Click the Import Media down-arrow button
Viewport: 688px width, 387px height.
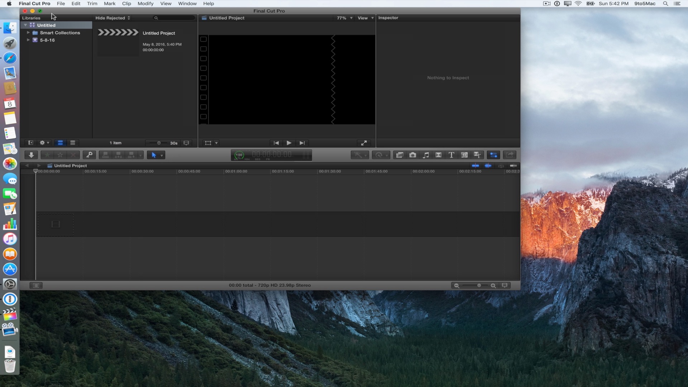pyautogui.click(x=31, y=155)
